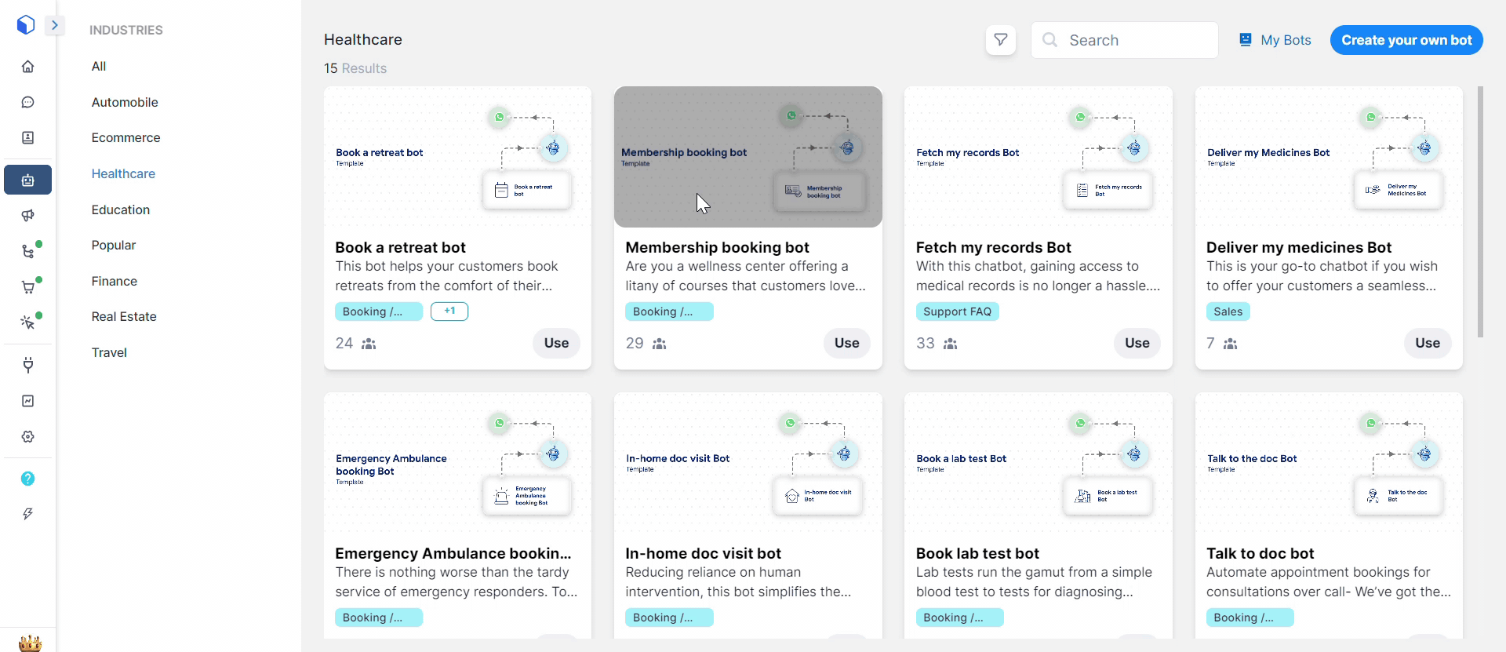Open the shopping cart icon in sidebar
The image size is (1506, 652).
tap(27, 287)
